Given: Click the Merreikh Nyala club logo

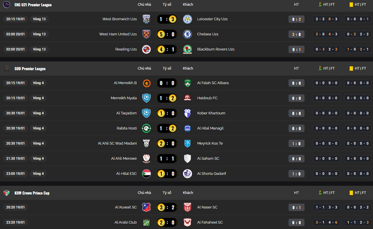Looking at the screenshot, I should (x=146, y=98).
